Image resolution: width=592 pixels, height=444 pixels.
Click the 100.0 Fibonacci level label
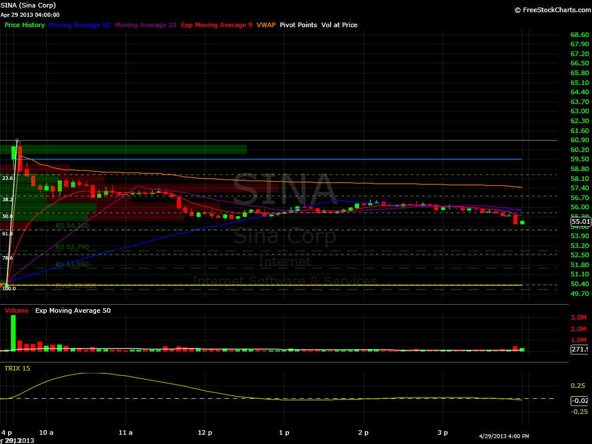9,288
